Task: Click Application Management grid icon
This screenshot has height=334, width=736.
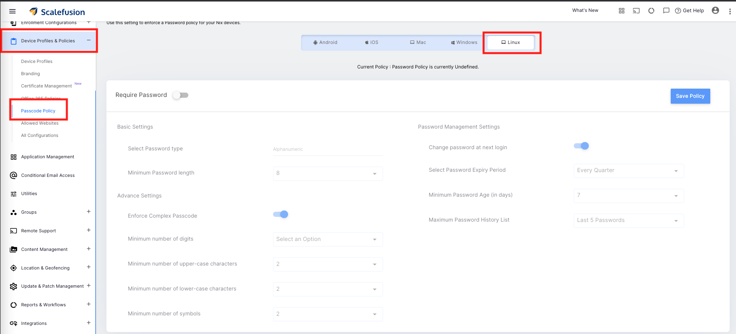Action: pyautogui.click(x=13, y=157)
